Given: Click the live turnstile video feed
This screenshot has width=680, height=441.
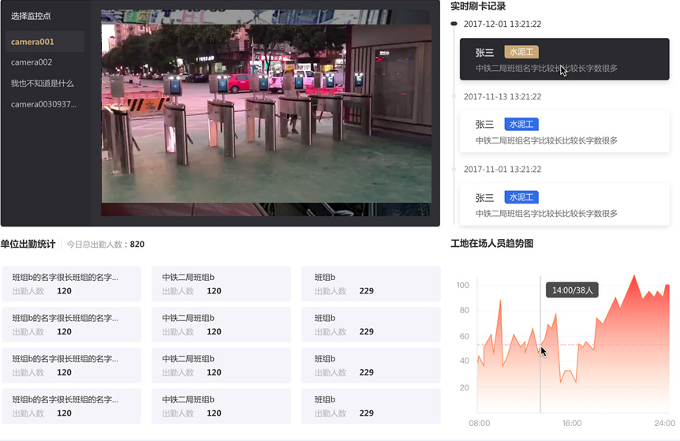Looking at the screenshot, I should pyautogui.click(x=266, y=113).
